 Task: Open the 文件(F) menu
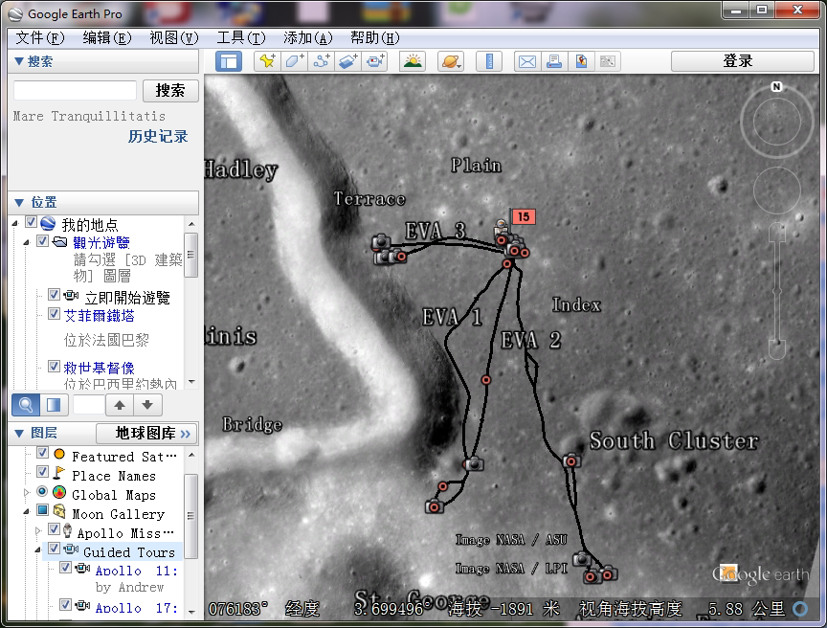(40, 38)
